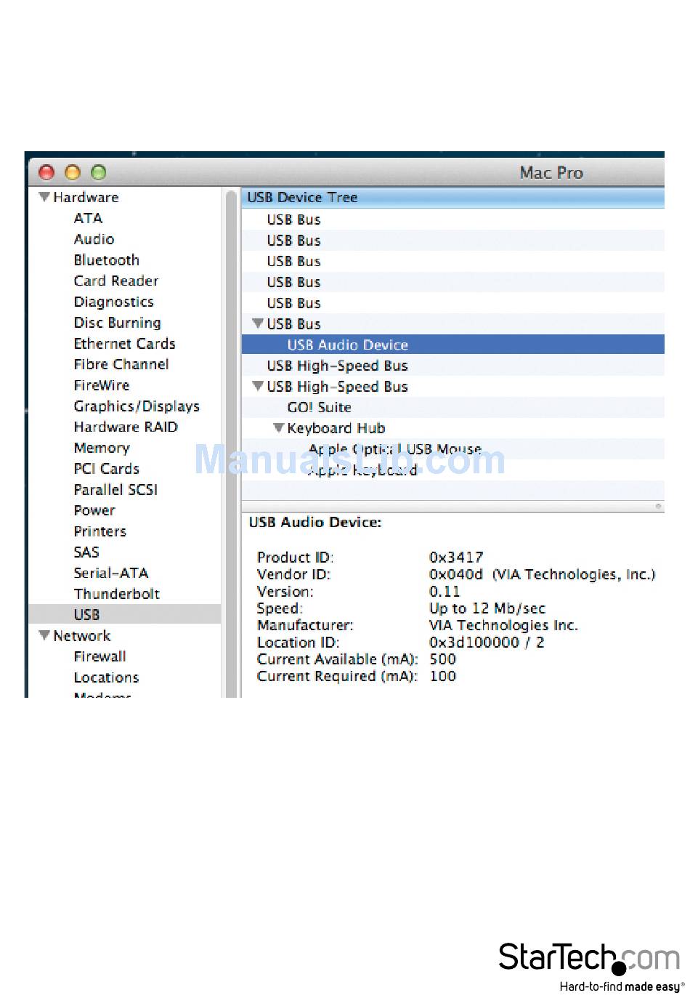Click the sidebar vertical scrollbar

(232, 443)
